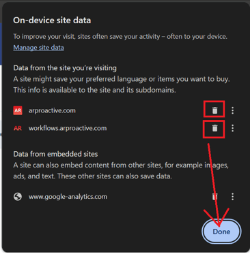The width and height of the screenshot is (250, 254).
Task: Expand more actions for www.google-analytics.com
Action: (232, 197)
